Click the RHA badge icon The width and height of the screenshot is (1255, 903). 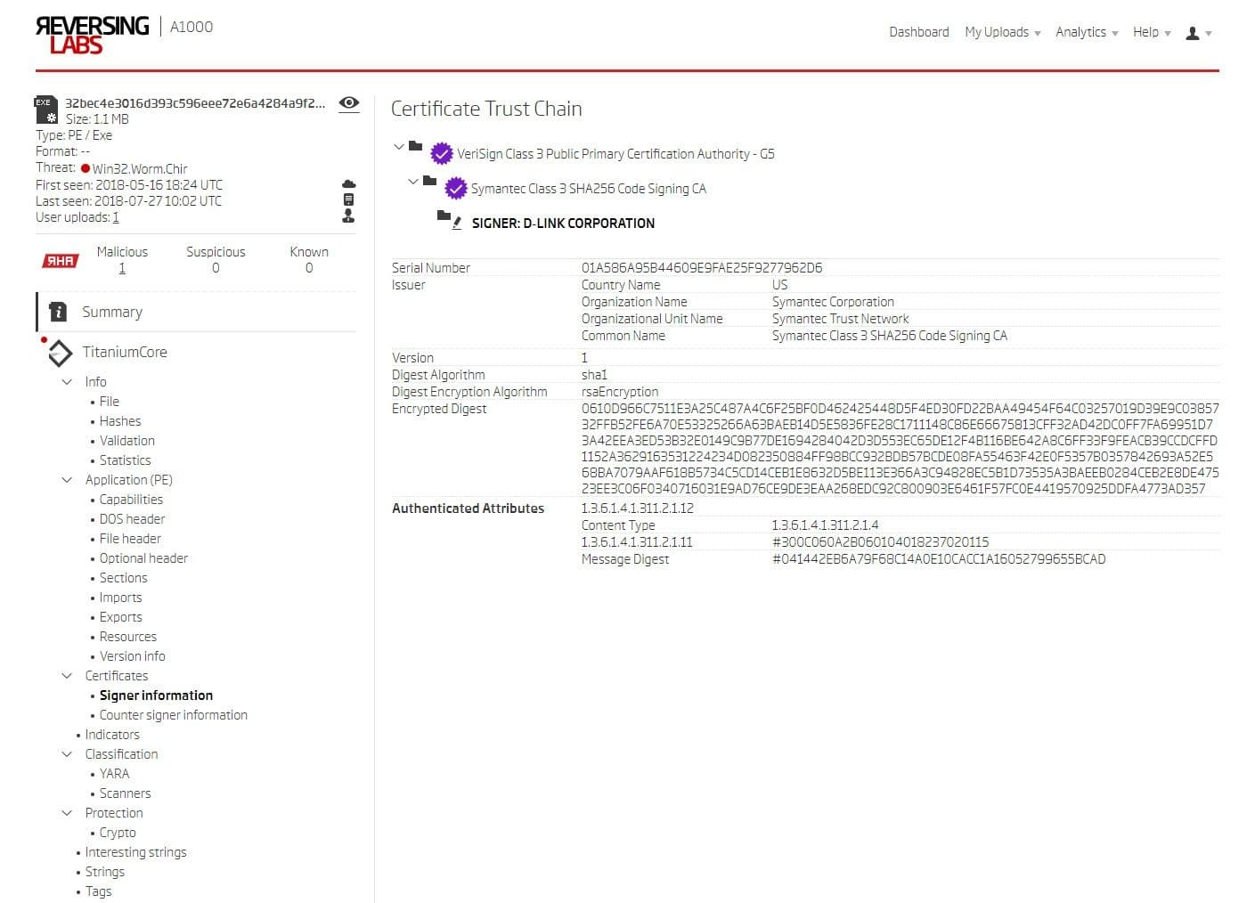click(x=59, y=260)
